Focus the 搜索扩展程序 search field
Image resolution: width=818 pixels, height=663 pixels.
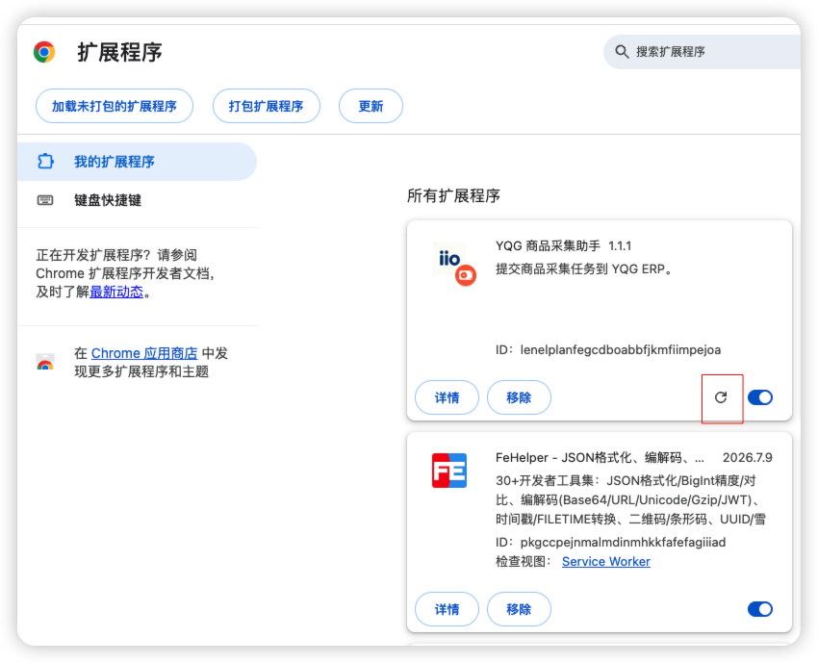click(702, 52)
